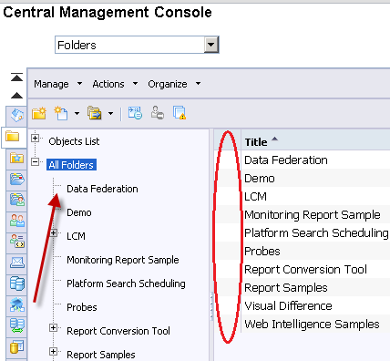Open the user-with-code-brackets sidebar icon
This screenshot has height=361, width=390.
point(16,241)
